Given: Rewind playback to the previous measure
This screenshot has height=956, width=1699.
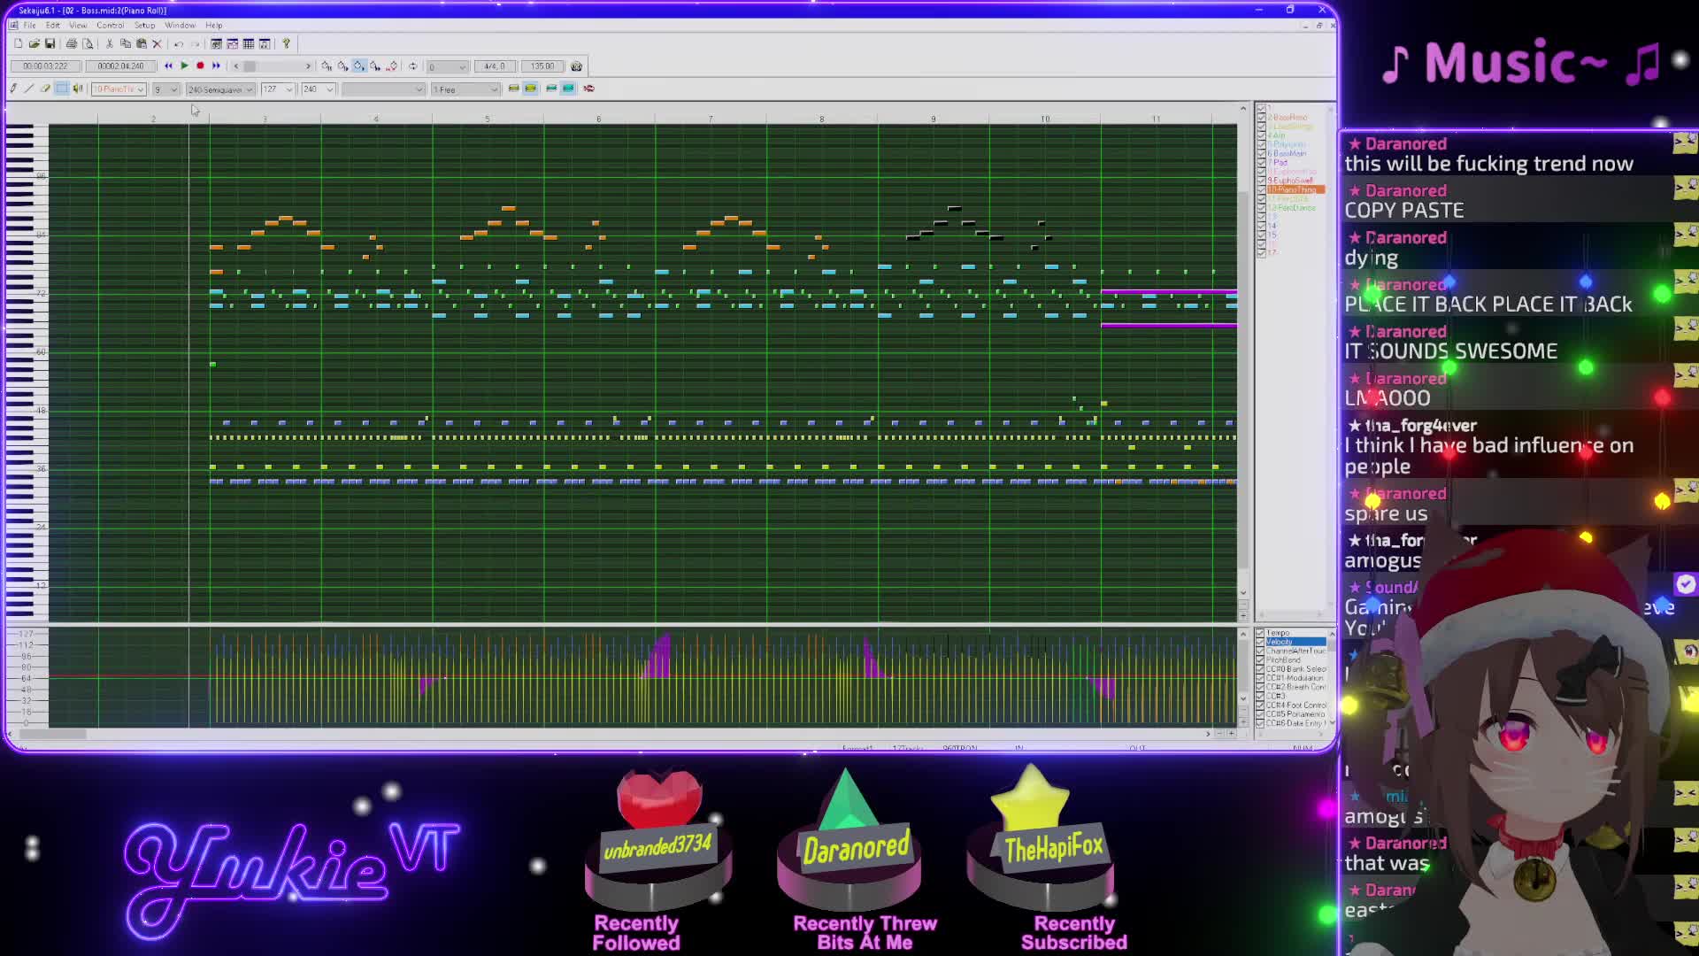Looking at the screenshot, I should (168, 66).
